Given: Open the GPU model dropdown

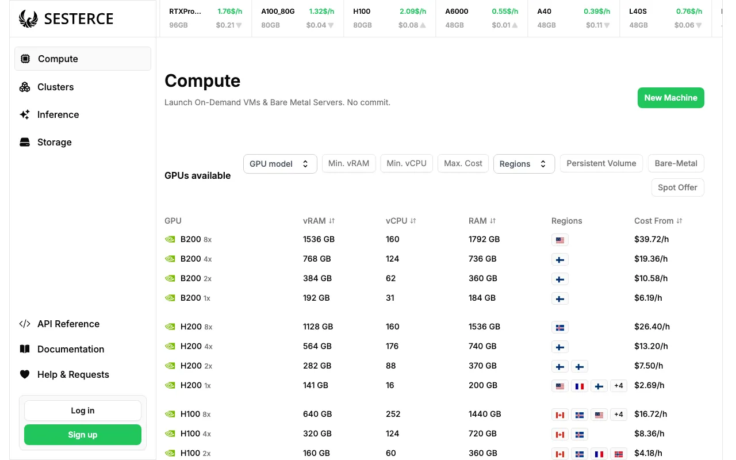Looking at the screenshot, I should tap(280, 164).
